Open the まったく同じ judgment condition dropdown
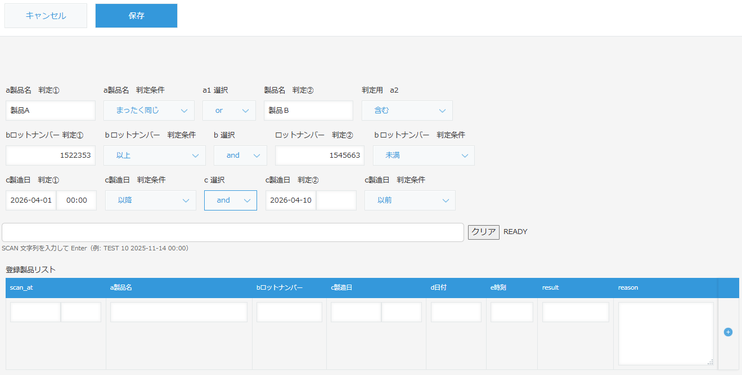The height and width of the screenshot is (375, 742). coord(149,110)
